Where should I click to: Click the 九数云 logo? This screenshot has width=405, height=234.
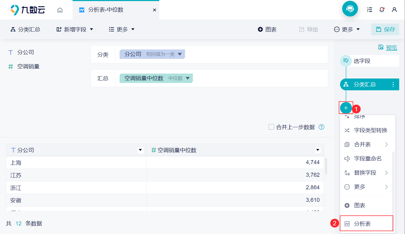(x=28, y=10)
